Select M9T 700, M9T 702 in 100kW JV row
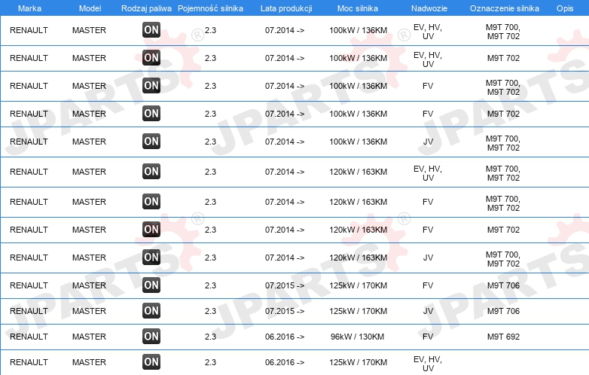This screenshot has width=589, height=375. [x=503, y=143]
